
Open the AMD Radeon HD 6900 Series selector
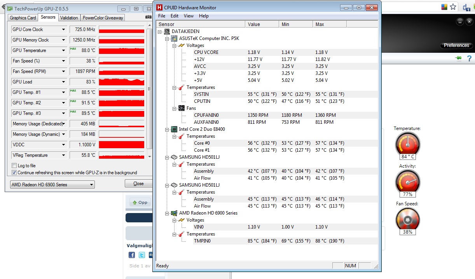point(52,185)
